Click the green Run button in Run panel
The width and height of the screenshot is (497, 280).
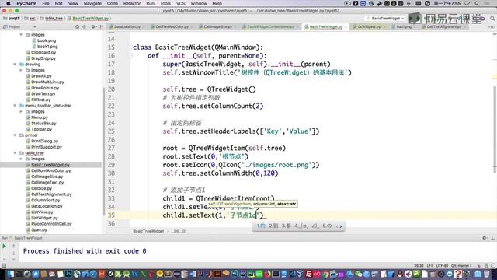(4, 247)
